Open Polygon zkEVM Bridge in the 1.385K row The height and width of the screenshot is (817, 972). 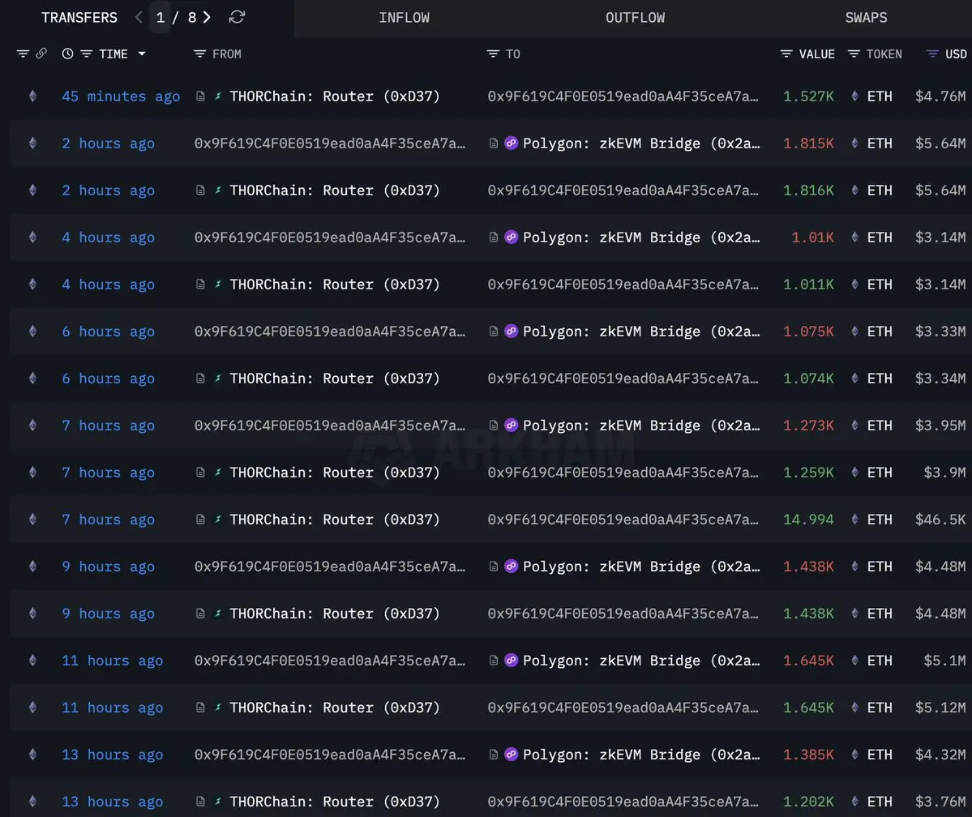click(x=641, y=755)
